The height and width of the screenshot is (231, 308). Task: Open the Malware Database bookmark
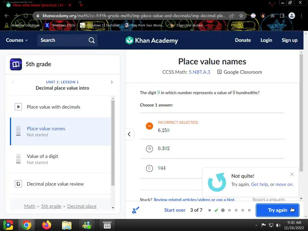click(22, 25)
